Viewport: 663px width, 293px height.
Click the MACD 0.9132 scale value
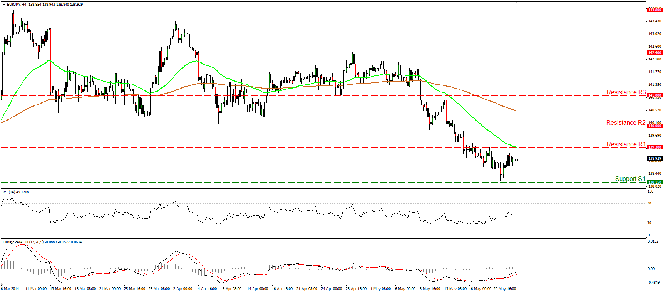click(x=653, y=241)
